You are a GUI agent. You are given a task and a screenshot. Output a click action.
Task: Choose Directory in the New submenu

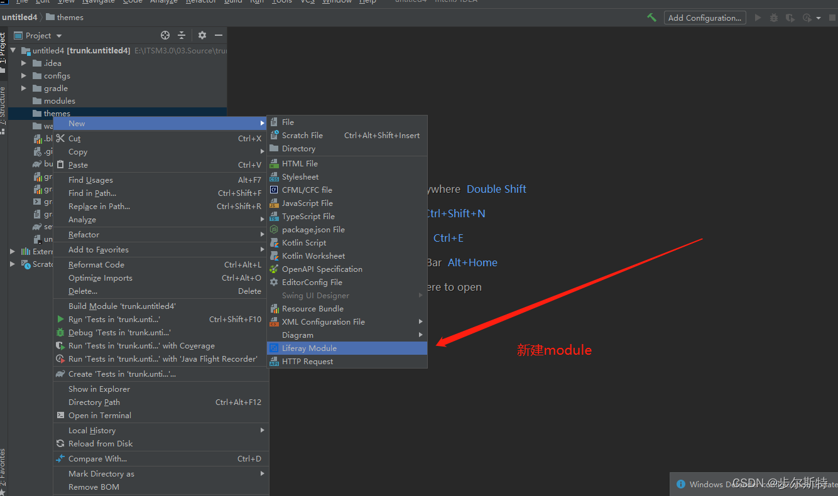coord(347,148)
